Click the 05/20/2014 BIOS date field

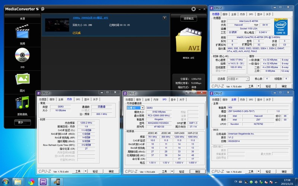point(258,141)
